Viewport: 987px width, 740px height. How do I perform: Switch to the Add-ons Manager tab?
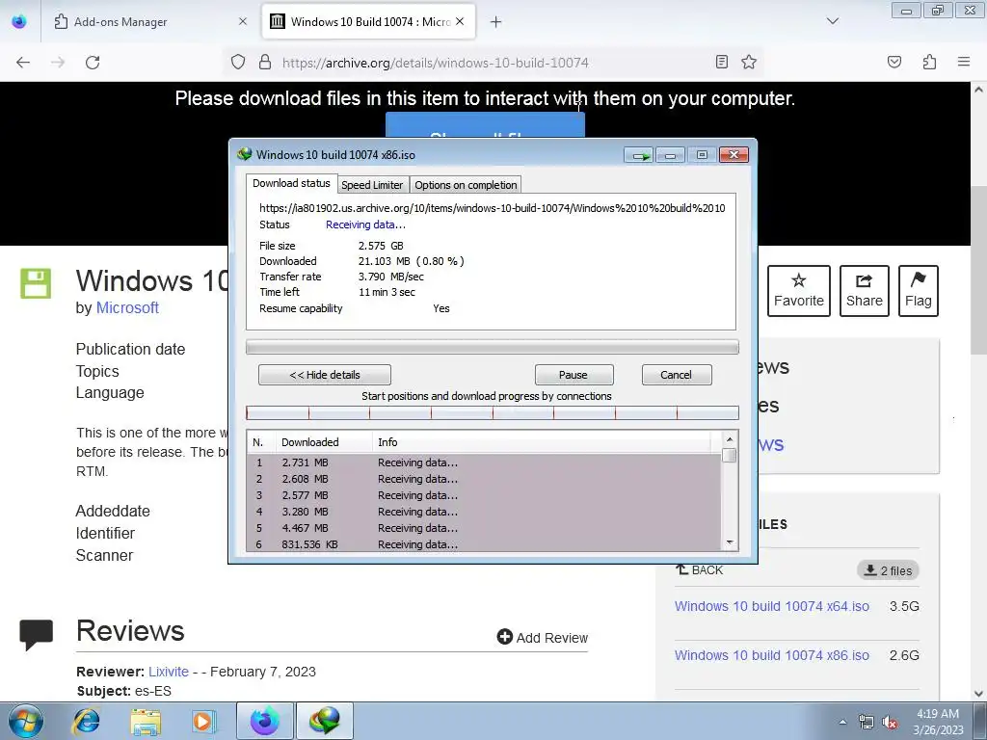click(x=151, y=22)
